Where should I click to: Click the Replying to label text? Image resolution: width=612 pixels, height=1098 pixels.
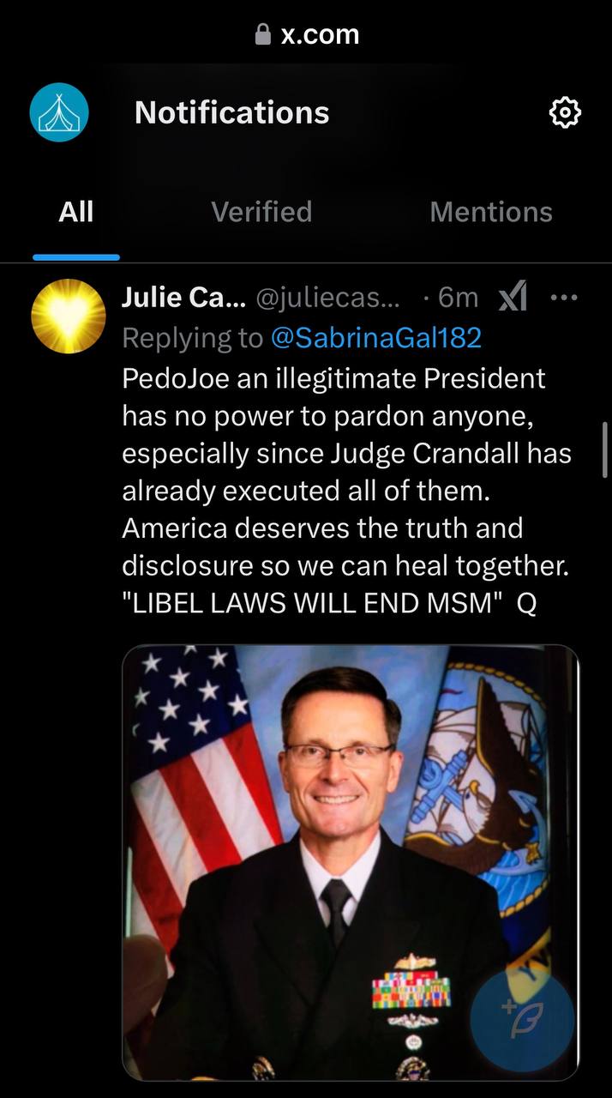(192, 338)
